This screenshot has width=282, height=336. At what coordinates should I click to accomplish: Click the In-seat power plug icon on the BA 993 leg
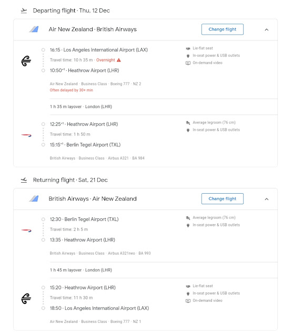(188, 225)
